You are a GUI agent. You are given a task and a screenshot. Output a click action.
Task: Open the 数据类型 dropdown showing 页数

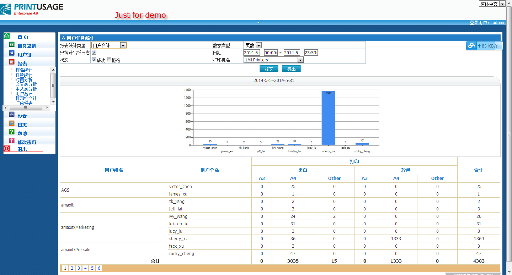click(x=253, y=45)
